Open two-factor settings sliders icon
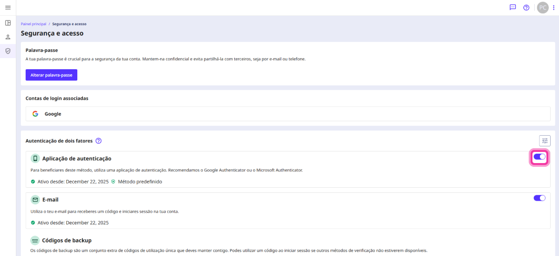The width and height of the screenshot is (559, 256). [545, 141]
